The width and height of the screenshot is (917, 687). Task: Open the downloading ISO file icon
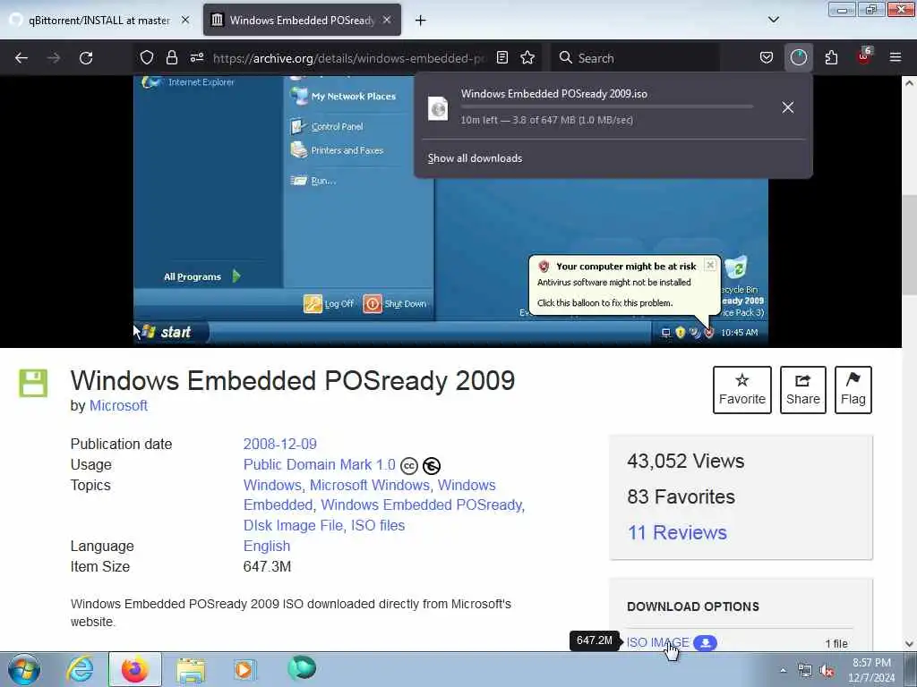[438, 108]
